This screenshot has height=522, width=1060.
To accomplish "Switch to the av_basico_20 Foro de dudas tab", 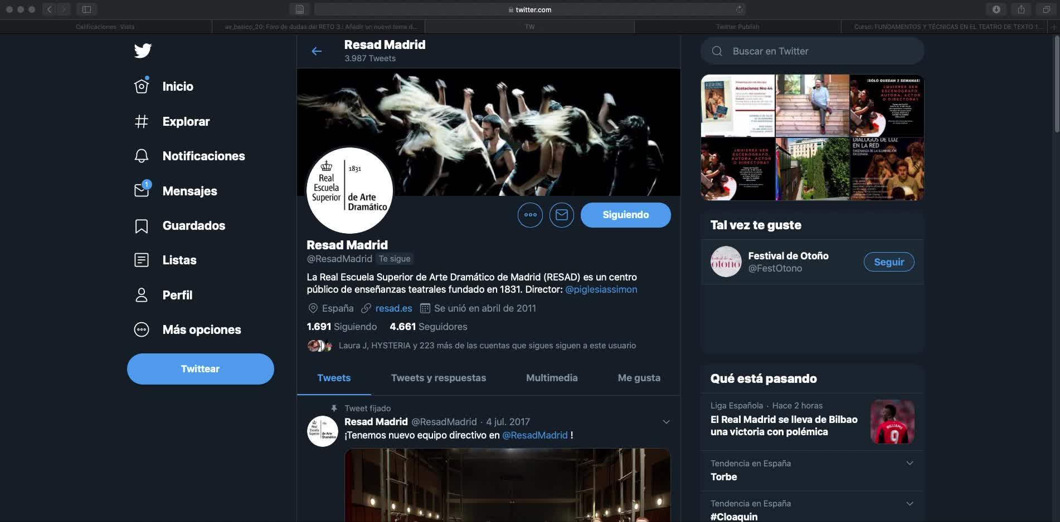I will click(x=318, y=27).
